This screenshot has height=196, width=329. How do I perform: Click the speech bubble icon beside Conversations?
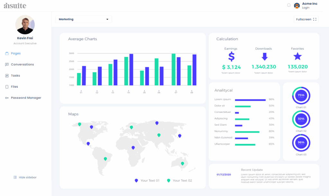point(7,64)
